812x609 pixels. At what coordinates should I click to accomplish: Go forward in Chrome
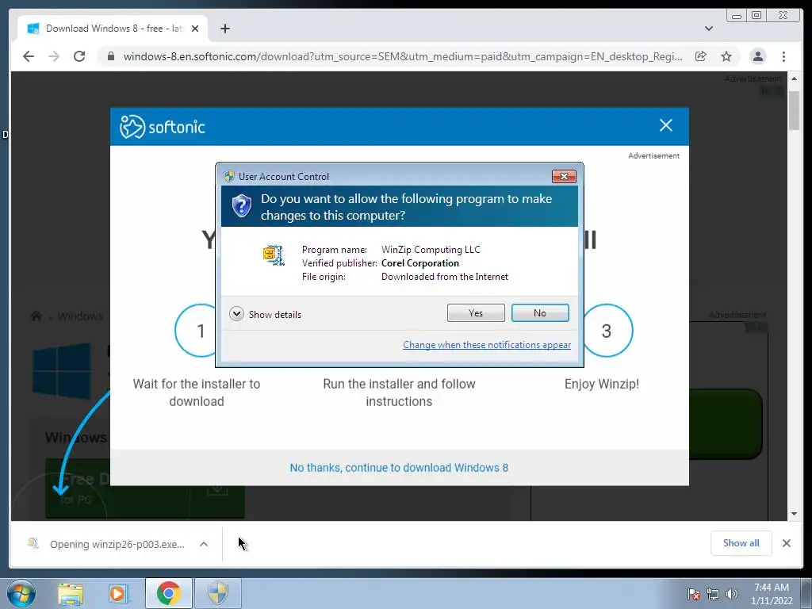(x=54, y=56)
